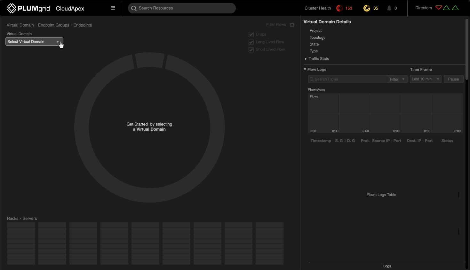Image resolution: width=470 pixels, height=270 pixels.
Task: Expand the Traffic Stats section
Action: coord(306,59)
